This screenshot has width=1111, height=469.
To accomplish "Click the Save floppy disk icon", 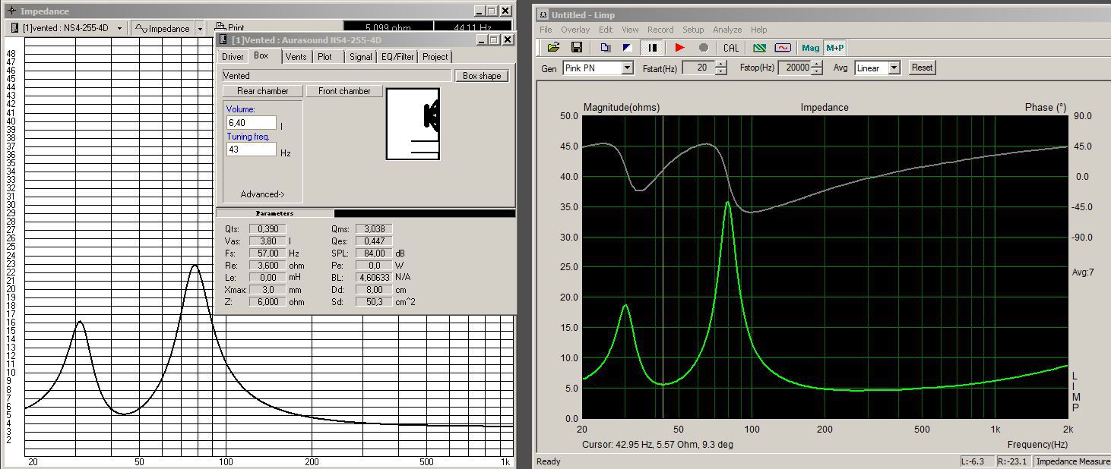I will [x=577, y=48].
